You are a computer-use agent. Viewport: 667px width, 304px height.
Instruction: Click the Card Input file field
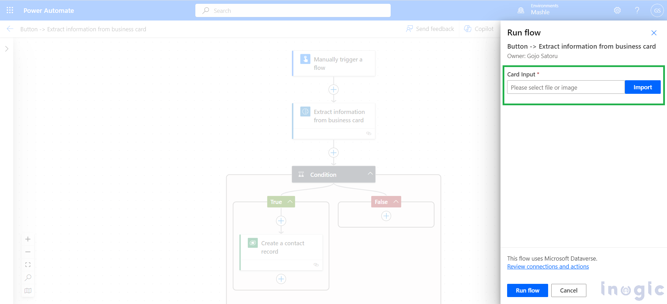(566, 87)
